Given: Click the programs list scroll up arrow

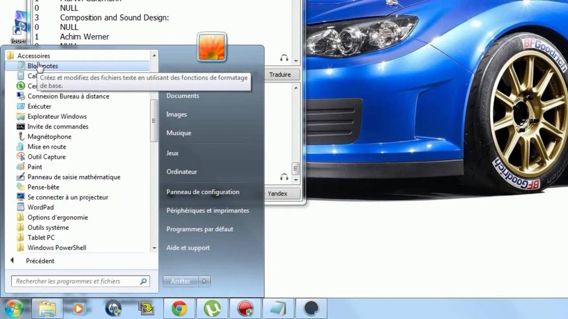Looking at the screenshot, I should (154, 55).
